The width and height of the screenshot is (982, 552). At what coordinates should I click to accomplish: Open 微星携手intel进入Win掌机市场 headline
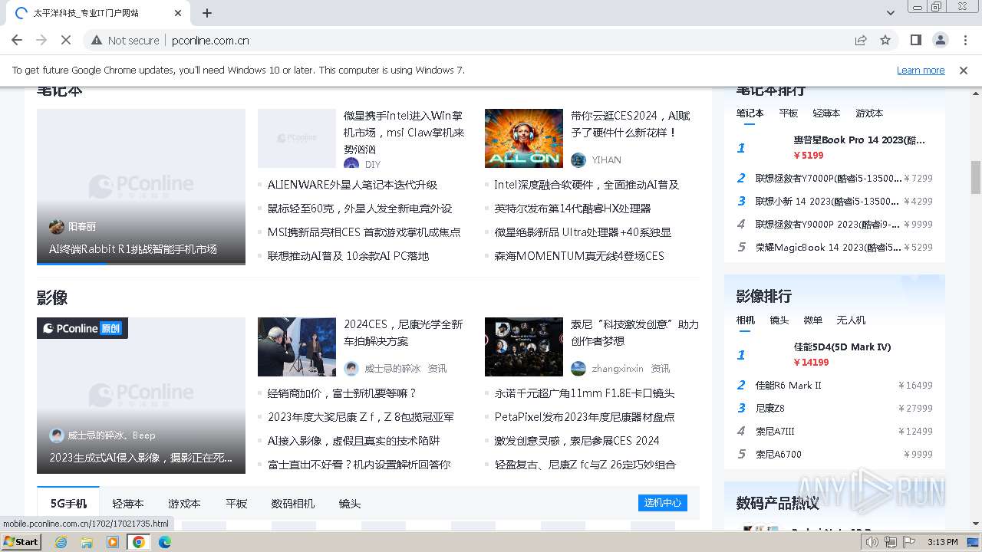coord(404,132)
